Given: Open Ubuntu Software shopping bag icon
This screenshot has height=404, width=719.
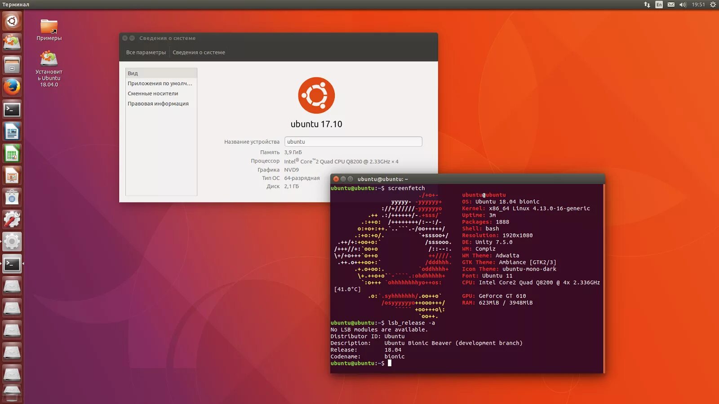Looking at the screenshot, I should [12, 198].
